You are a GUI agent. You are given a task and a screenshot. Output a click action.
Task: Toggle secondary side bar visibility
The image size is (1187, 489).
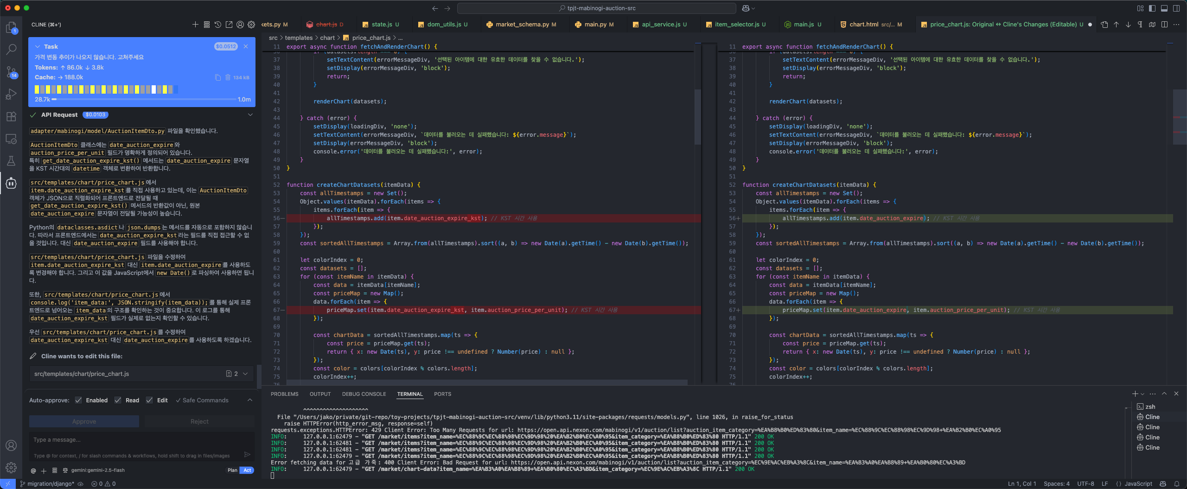pos(1176,8)
